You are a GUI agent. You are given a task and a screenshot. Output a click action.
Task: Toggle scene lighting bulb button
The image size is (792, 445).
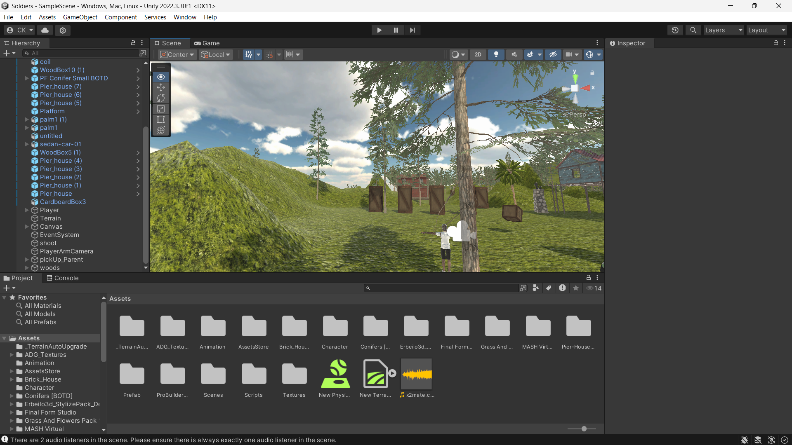pos(496,54)
